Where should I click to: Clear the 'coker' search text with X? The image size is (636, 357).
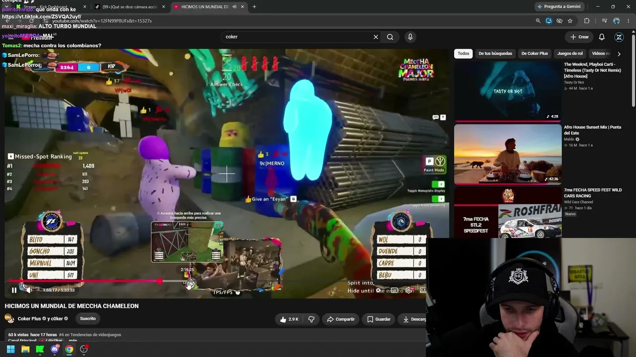point(376,37)
